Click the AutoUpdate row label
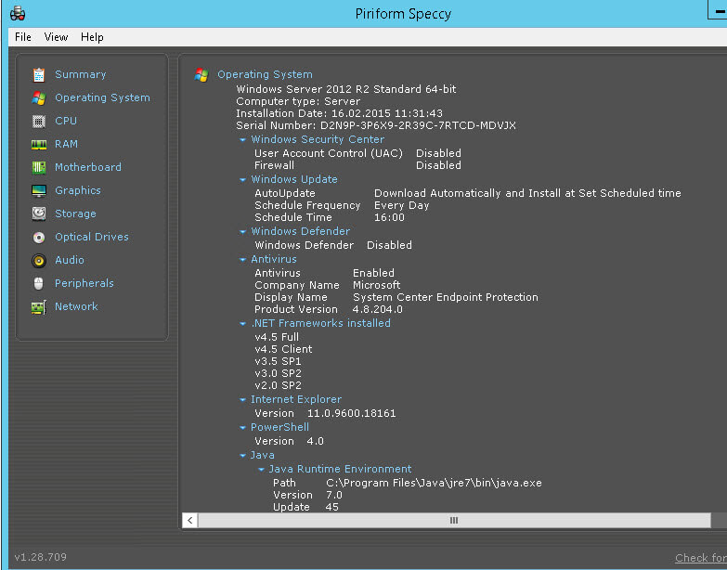 tap(285, 193)
